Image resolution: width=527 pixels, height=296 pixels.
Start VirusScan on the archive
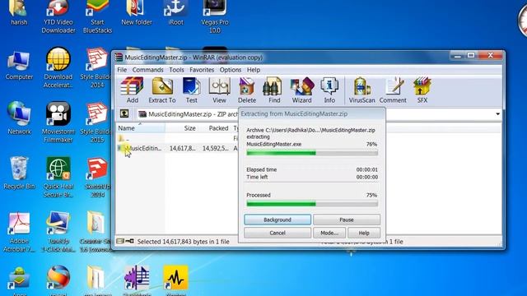point(361,90)
